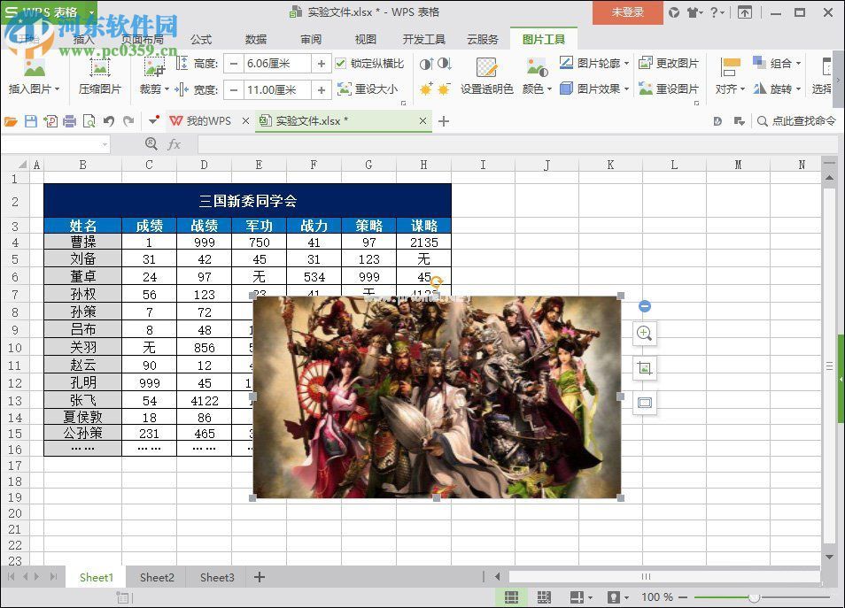
Task: Open a new document tab with plus
Action: [x=444, y=122]
